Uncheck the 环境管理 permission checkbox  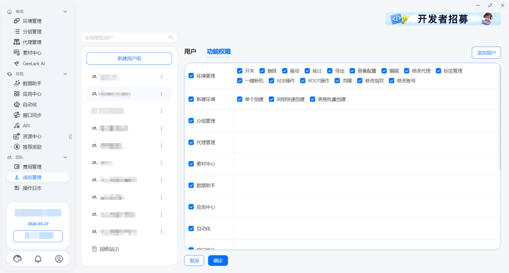click(x=191, y=76)
